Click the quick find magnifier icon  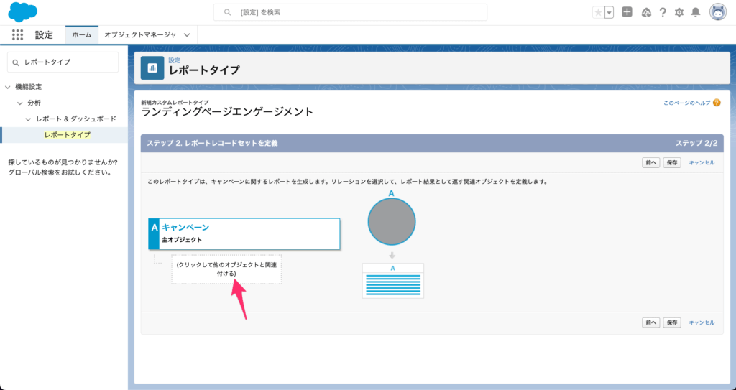point(16,62)
